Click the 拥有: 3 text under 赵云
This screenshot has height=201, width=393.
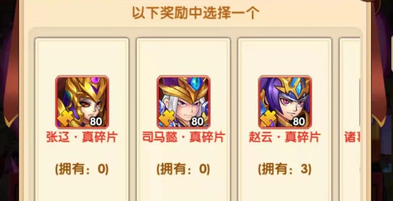click(285, 170)
